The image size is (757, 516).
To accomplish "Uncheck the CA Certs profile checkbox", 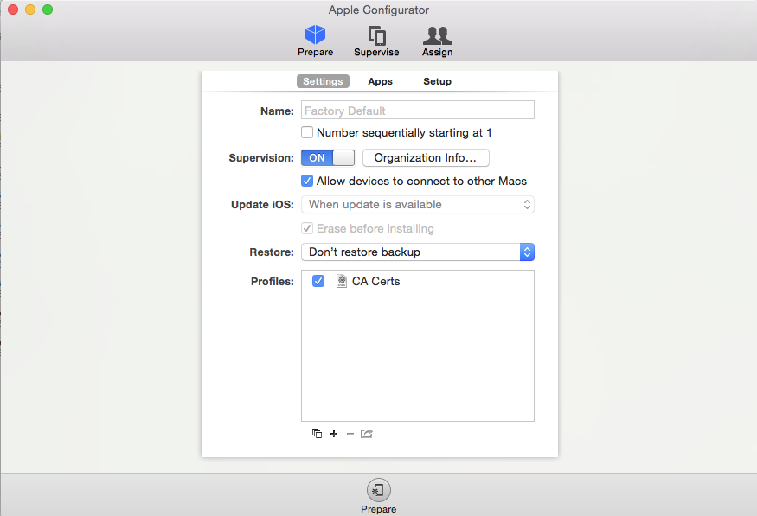I will coord(318,281).
